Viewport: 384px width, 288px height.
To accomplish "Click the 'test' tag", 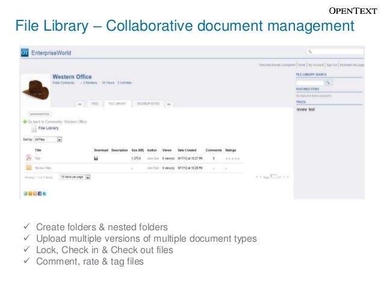I will coord(312,109).
